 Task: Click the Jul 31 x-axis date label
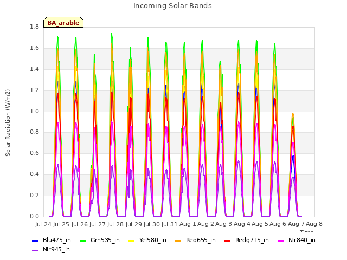point(170,224)
